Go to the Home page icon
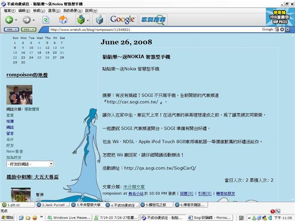The width and height of the screenshot is (295, 221). [63, 19]
